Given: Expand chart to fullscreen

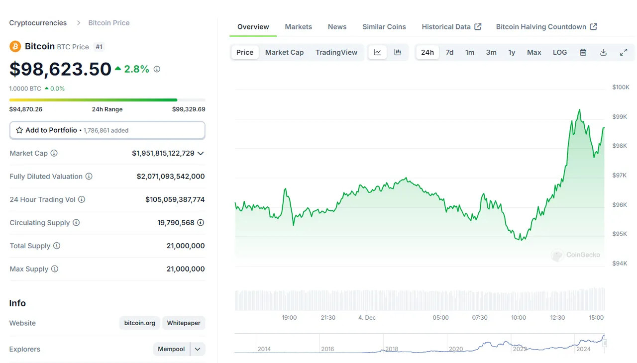Looking at the screenshot, I should (624, 52).
